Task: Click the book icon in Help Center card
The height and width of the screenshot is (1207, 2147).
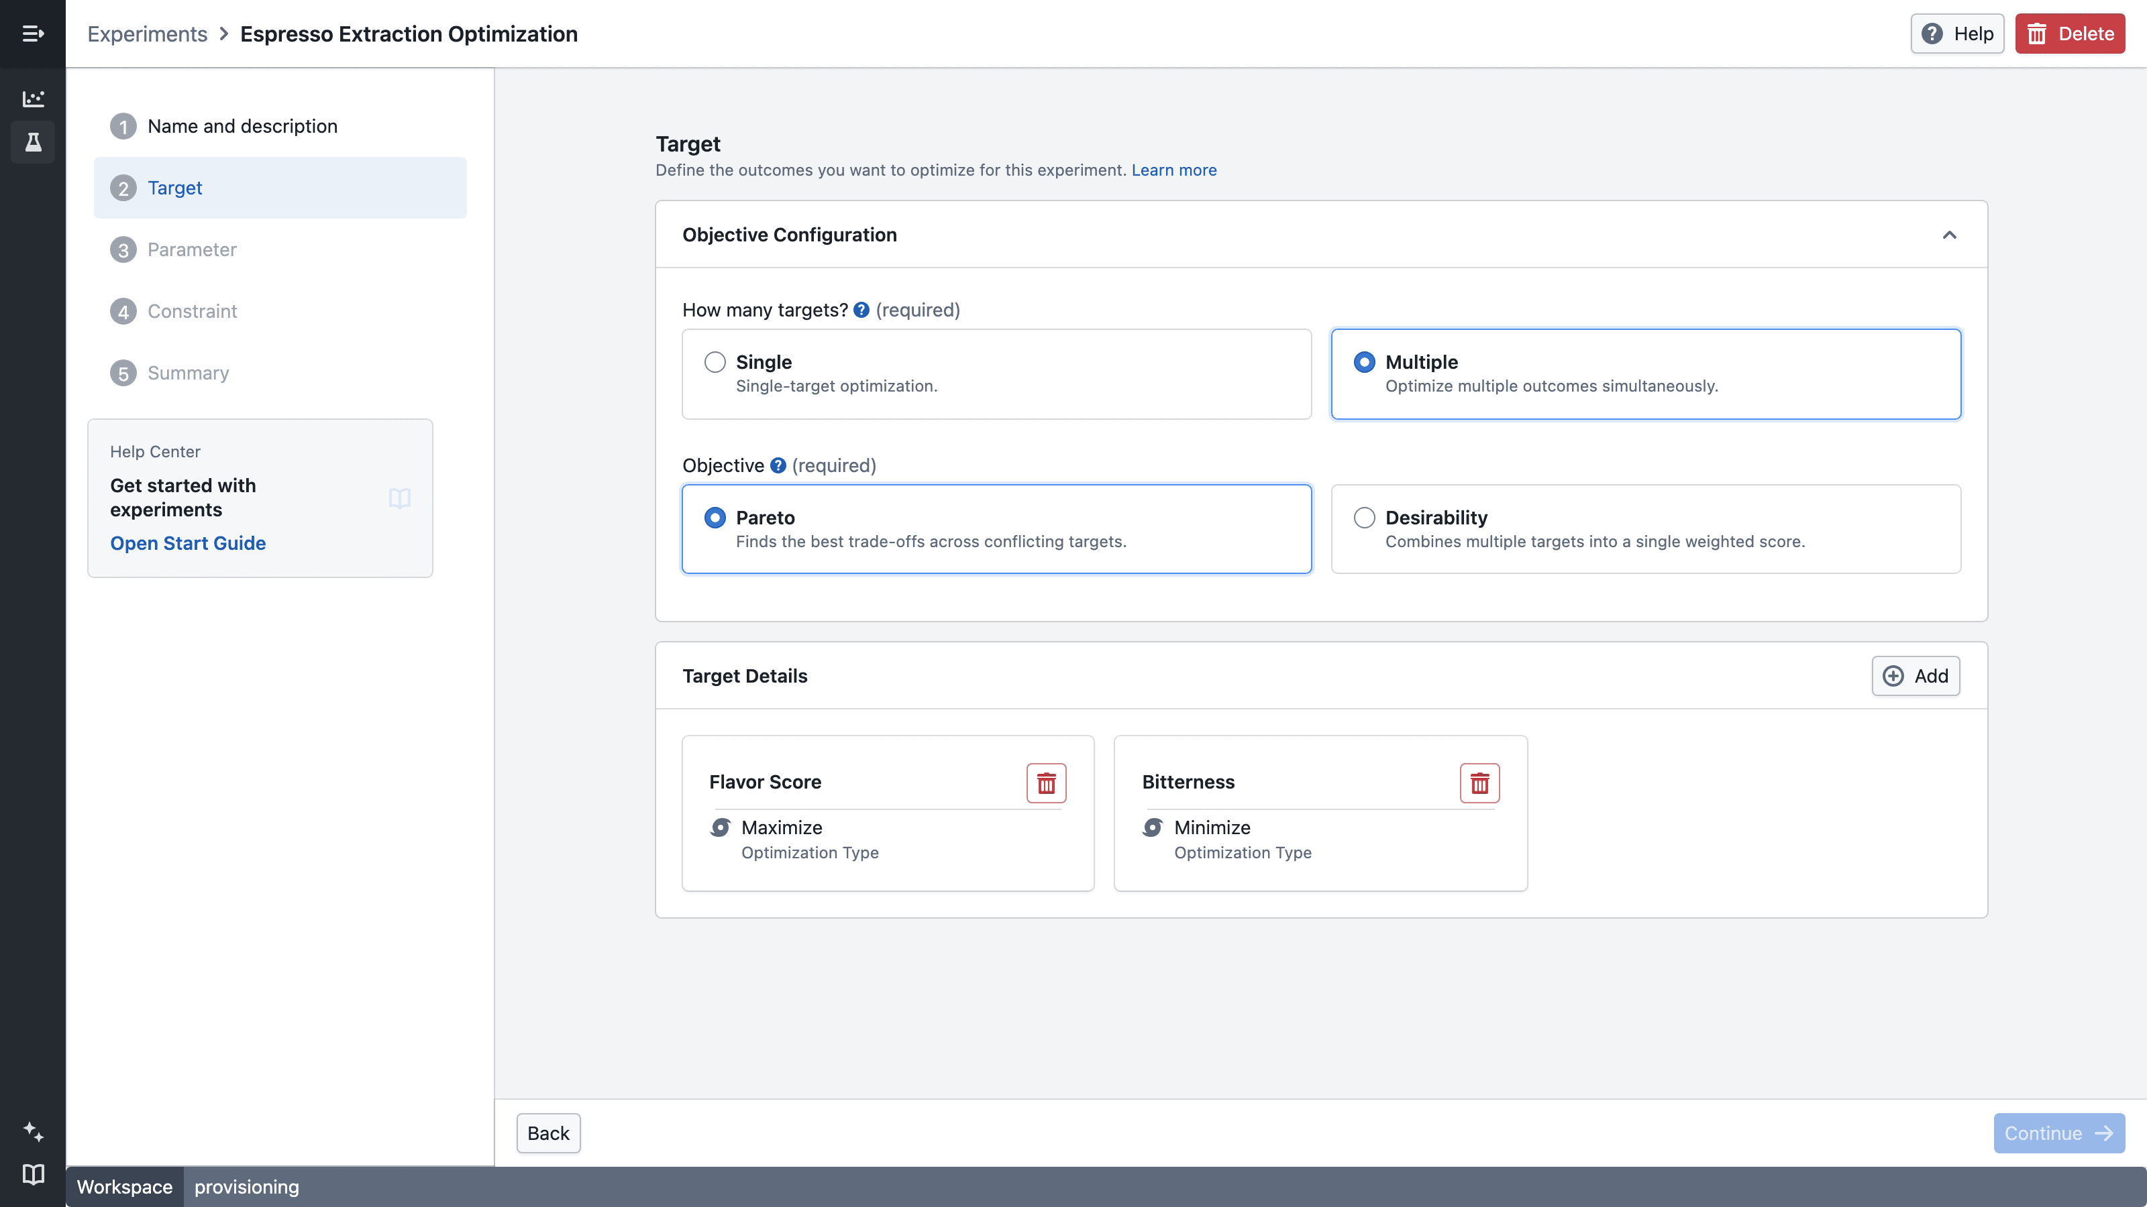Action: point(400,498)
